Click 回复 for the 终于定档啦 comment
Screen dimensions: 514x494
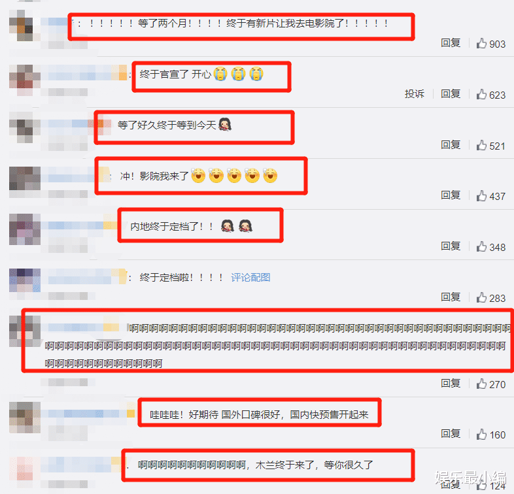(451, 297)
